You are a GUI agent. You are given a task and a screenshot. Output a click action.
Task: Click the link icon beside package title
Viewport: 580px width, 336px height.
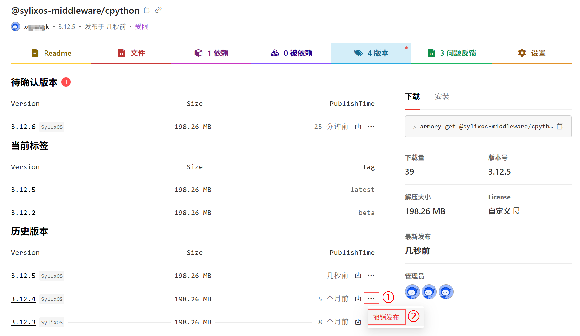(158, 10)
